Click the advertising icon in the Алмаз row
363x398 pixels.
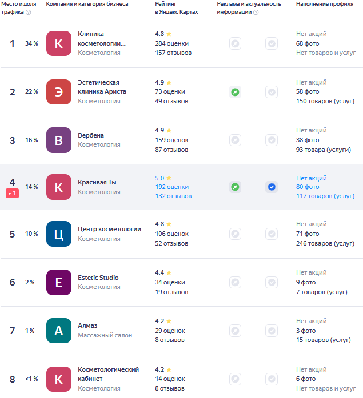tap(235, 331)
